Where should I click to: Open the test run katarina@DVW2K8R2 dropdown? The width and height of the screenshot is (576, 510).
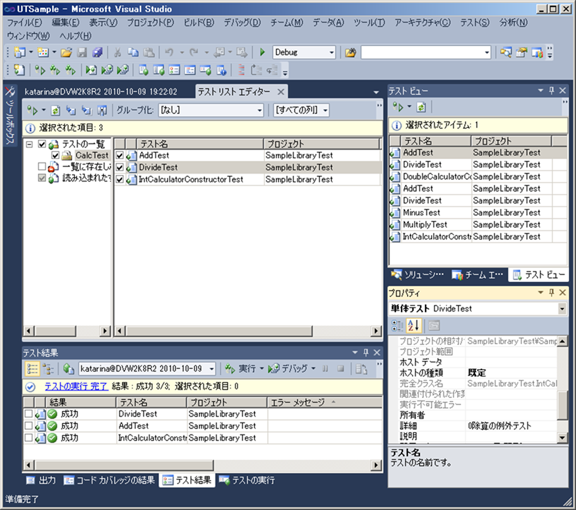[212, 369]
